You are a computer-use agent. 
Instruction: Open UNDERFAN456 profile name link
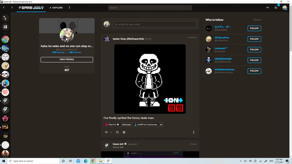(223, 59)
